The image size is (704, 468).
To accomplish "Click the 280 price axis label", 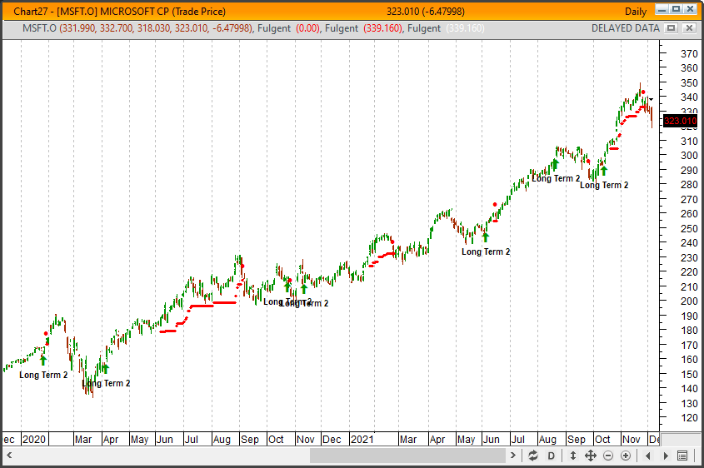I will click(689, 184).
